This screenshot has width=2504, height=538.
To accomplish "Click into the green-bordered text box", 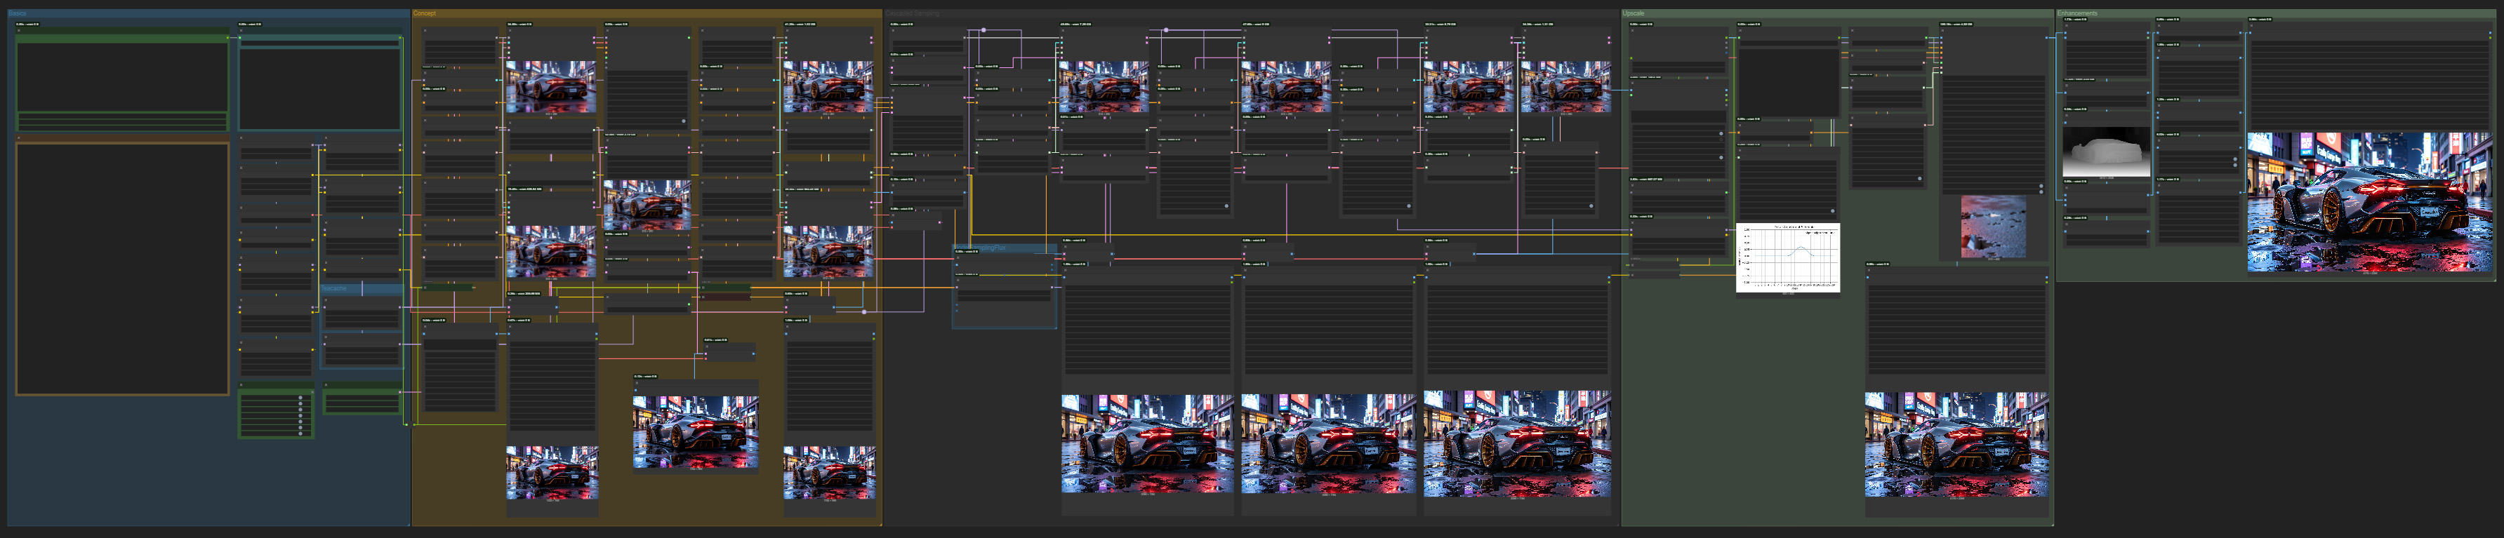I will [122, 76].
